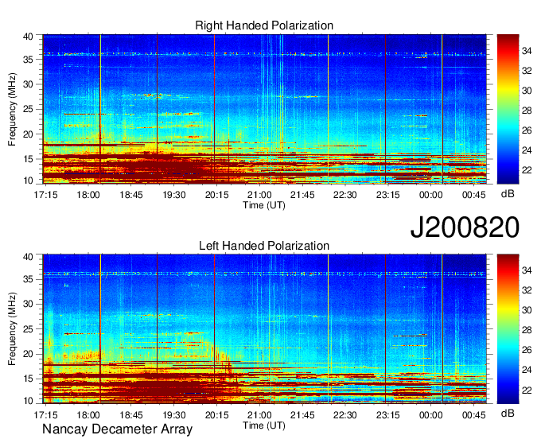Click the 'Frequency (MHz)' label of bottom plot

(12, 329)
